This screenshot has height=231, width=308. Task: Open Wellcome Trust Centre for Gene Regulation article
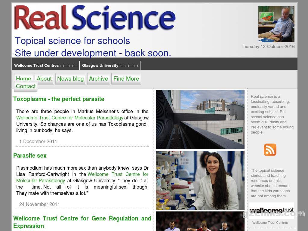pos(82,222)
